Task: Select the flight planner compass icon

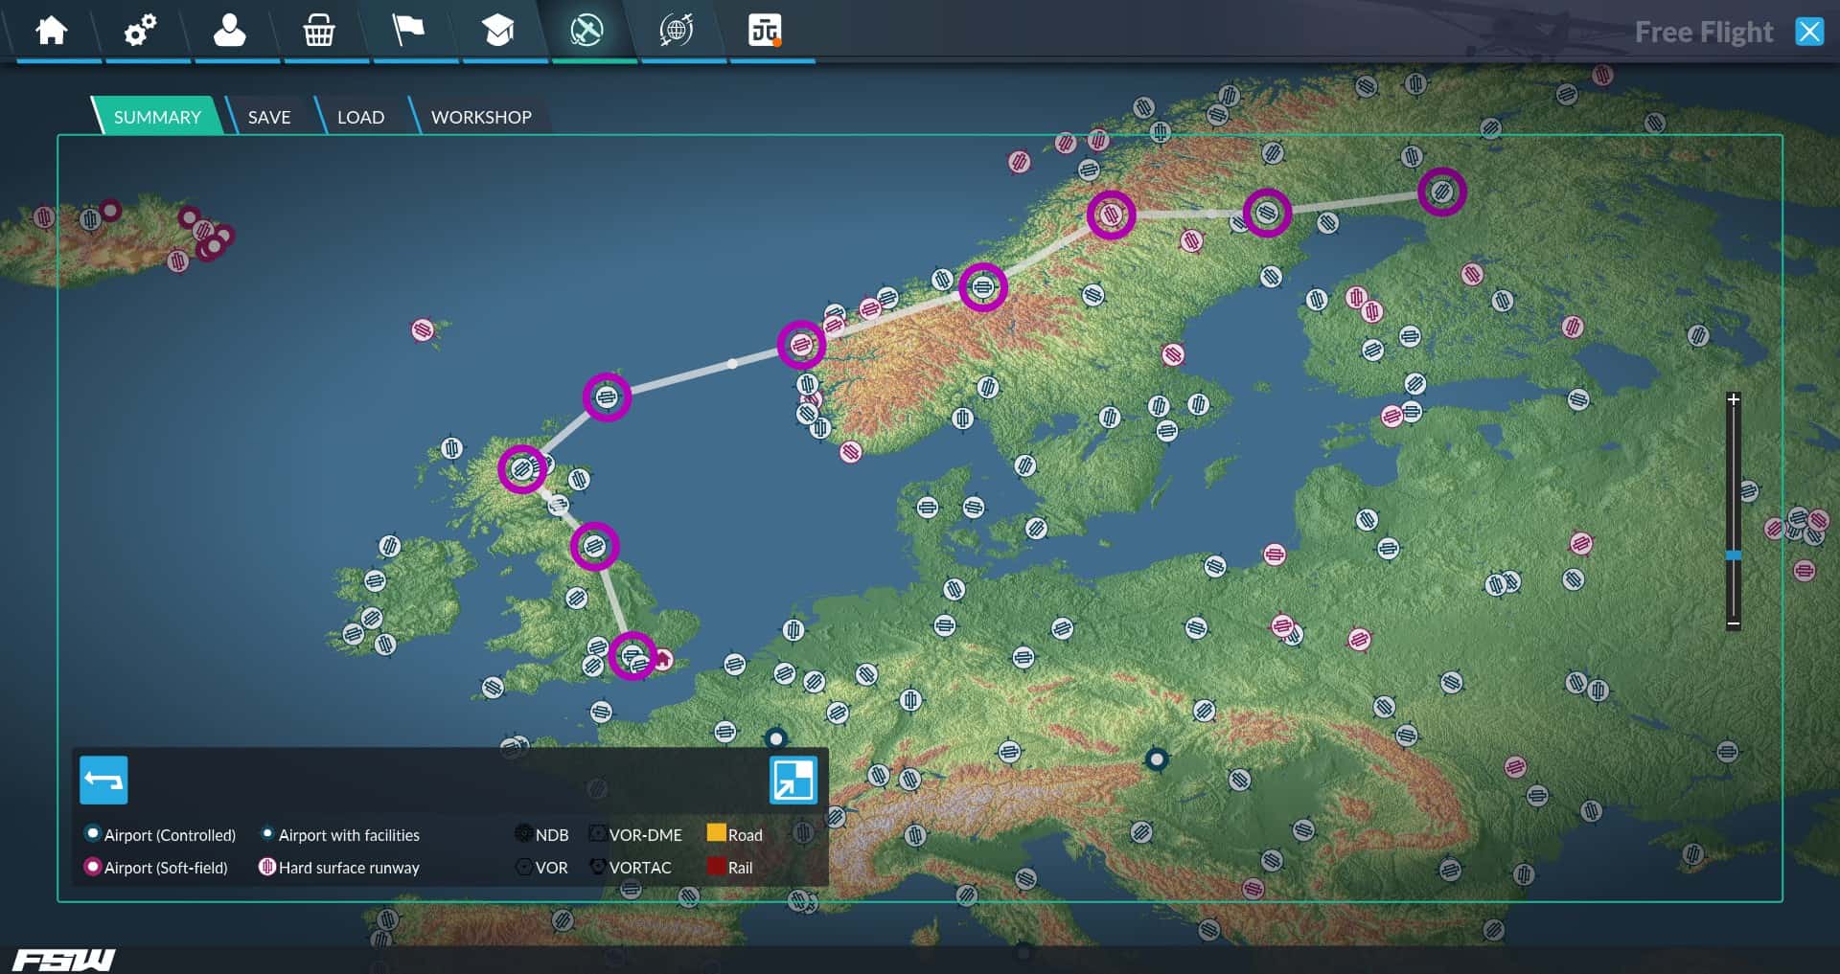Action: [x=586, y=31]
